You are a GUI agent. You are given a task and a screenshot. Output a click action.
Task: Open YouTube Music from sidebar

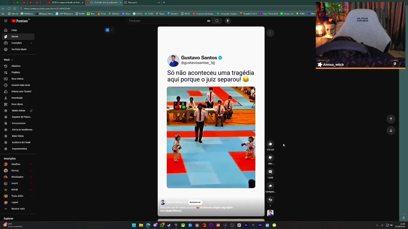pos(18,49)
